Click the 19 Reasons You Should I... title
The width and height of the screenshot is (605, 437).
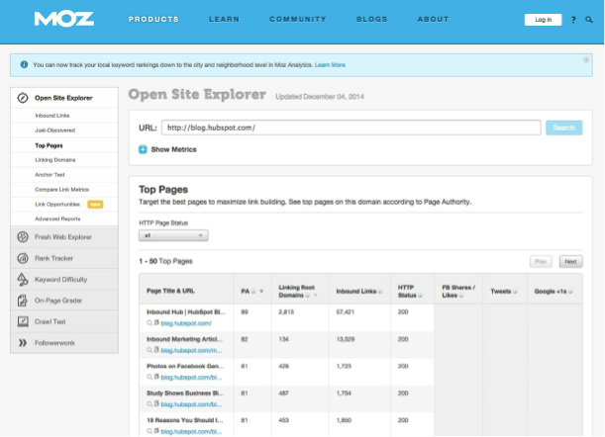point(185,420)
